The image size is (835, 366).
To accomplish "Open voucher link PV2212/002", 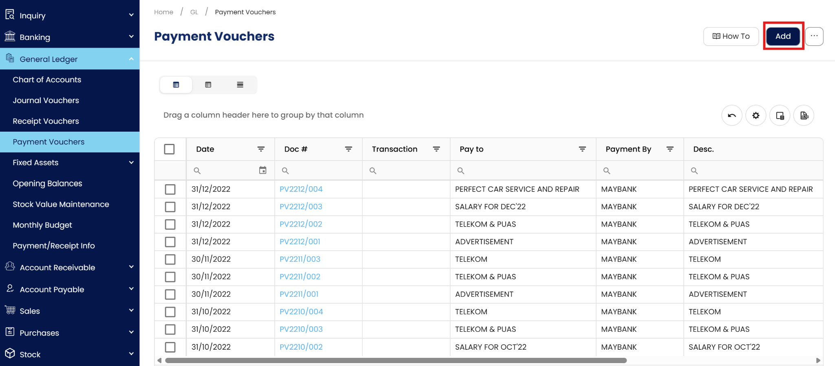I will tap(301, 224).
